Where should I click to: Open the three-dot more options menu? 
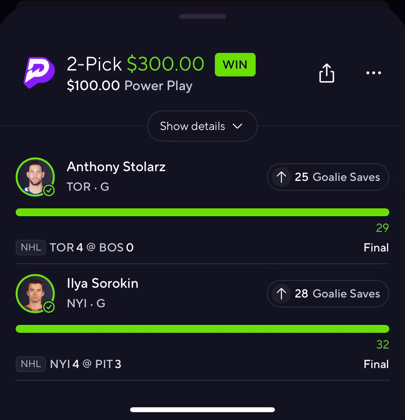(x=373, y=73)
